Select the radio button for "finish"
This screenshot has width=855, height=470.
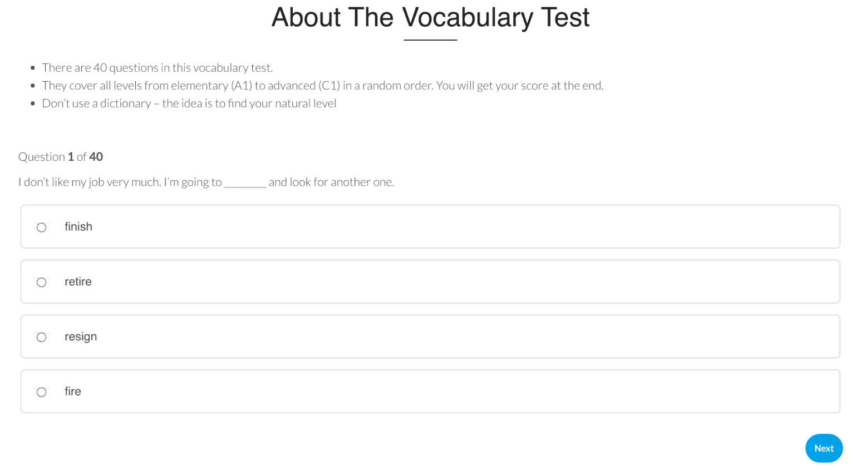pos(41,227)
